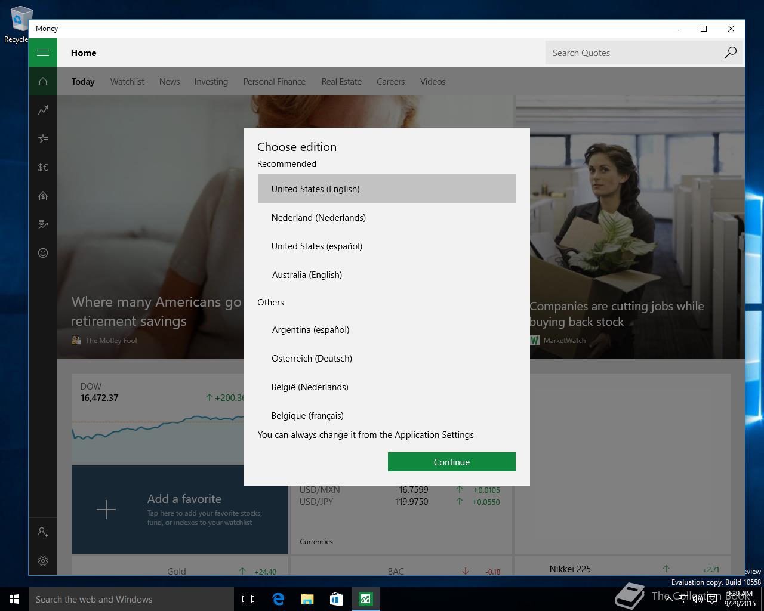
Task: Switch to the News tab
Action: 170,82
